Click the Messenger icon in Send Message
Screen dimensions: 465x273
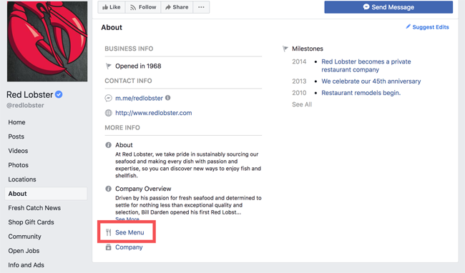tap(366, 7)
